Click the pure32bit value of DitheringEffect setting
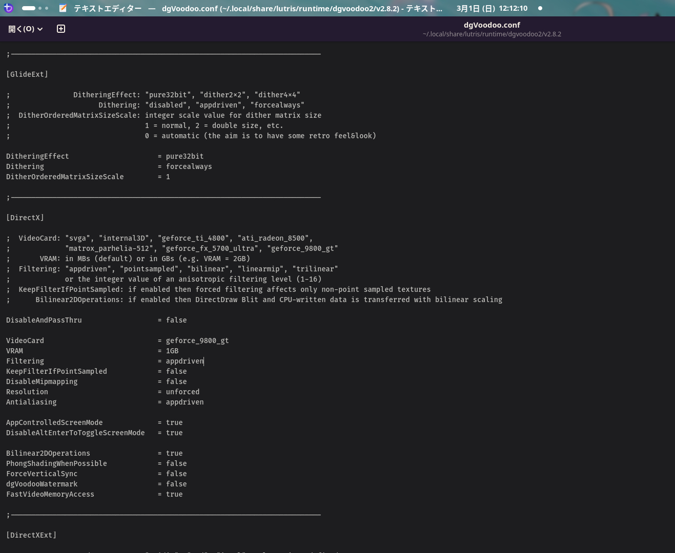 click(x=185, y=156)
